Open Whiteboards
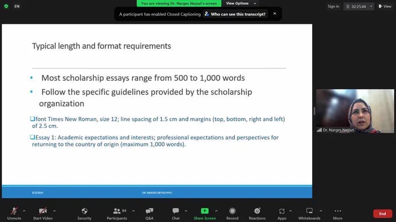 click(309, 213)
